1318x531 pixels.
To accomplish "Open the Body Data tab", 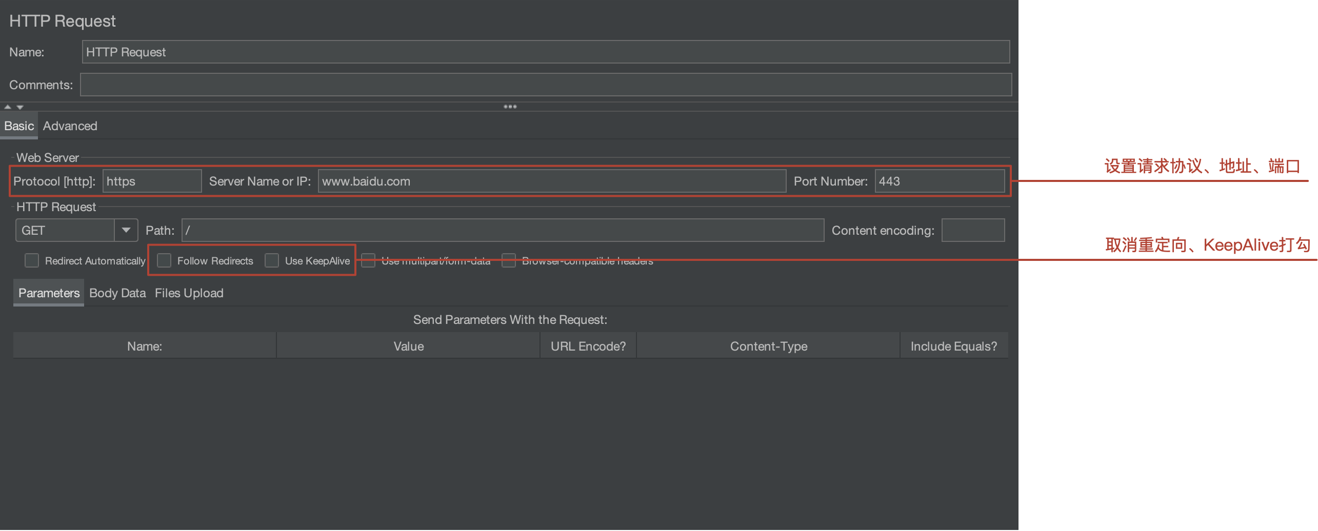I will (117, 293).
